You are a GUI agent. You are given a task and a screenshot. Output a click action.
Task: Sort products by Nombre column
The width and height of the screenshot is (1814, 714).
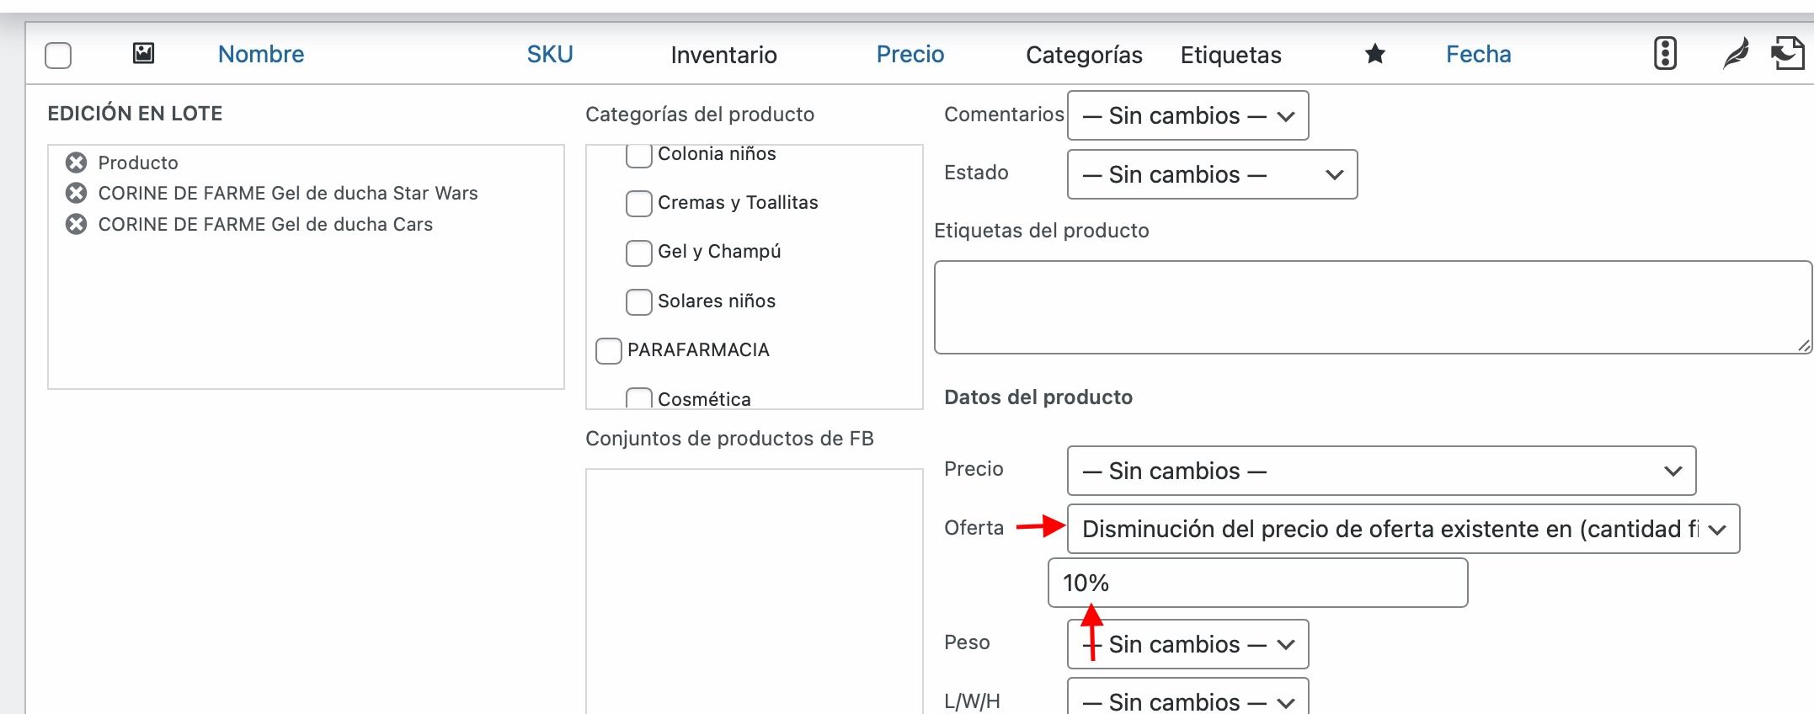pos(261,54)
